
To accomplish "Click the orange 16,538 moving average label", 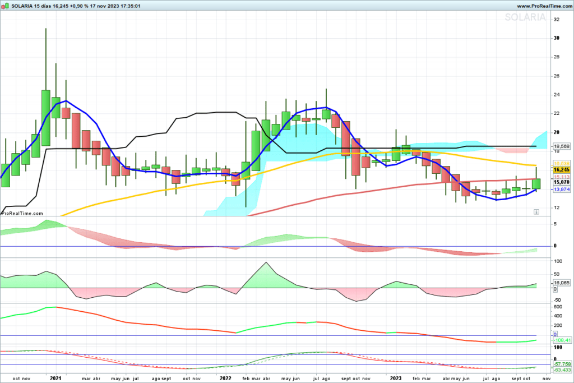I will coord(561,163).
